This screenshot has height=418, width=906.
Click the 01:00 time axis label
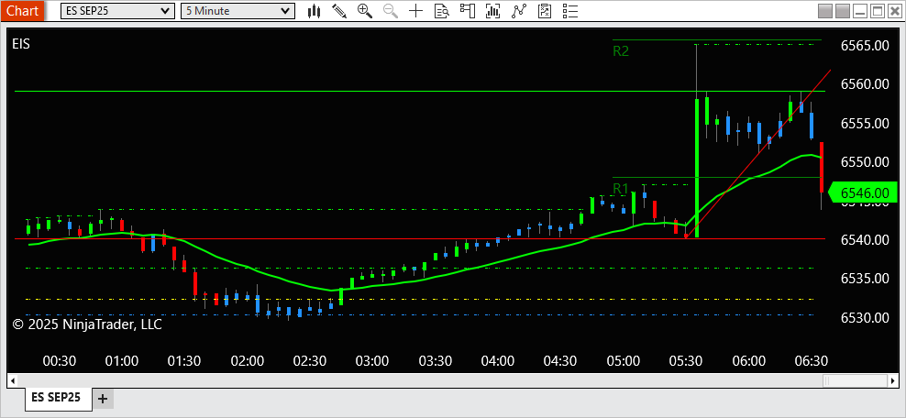pos(122,361)
